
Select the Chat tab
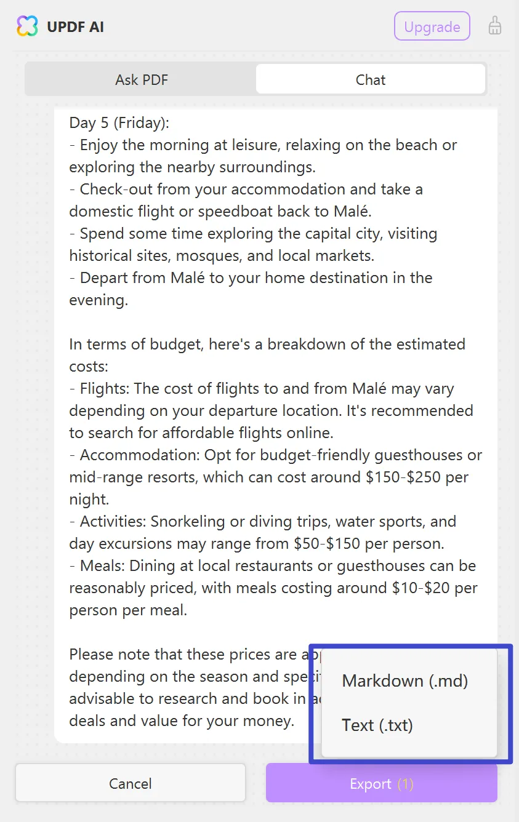point(370,79)
